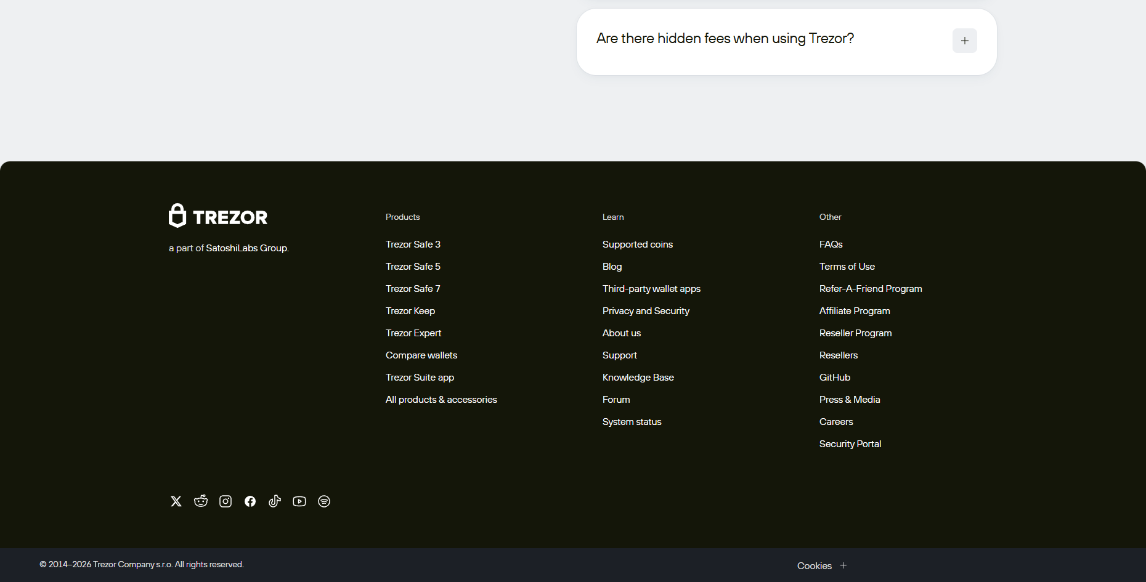This screenshot has width=1146, height=582.
Task: Open the hidden fees question text
Action: [x=725, y=39]
